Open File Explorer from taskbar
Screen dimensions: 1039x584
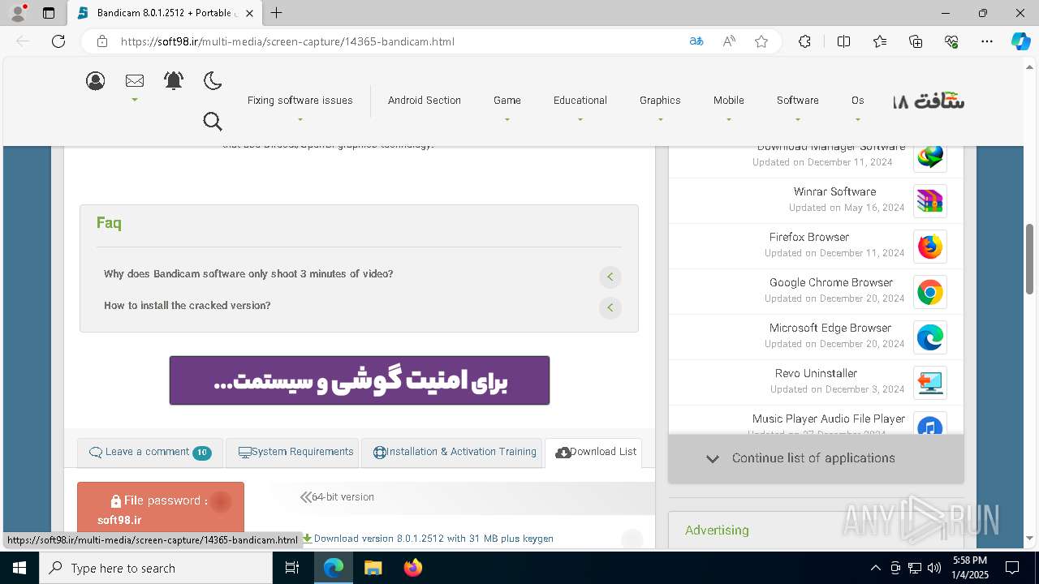point(373,568)
